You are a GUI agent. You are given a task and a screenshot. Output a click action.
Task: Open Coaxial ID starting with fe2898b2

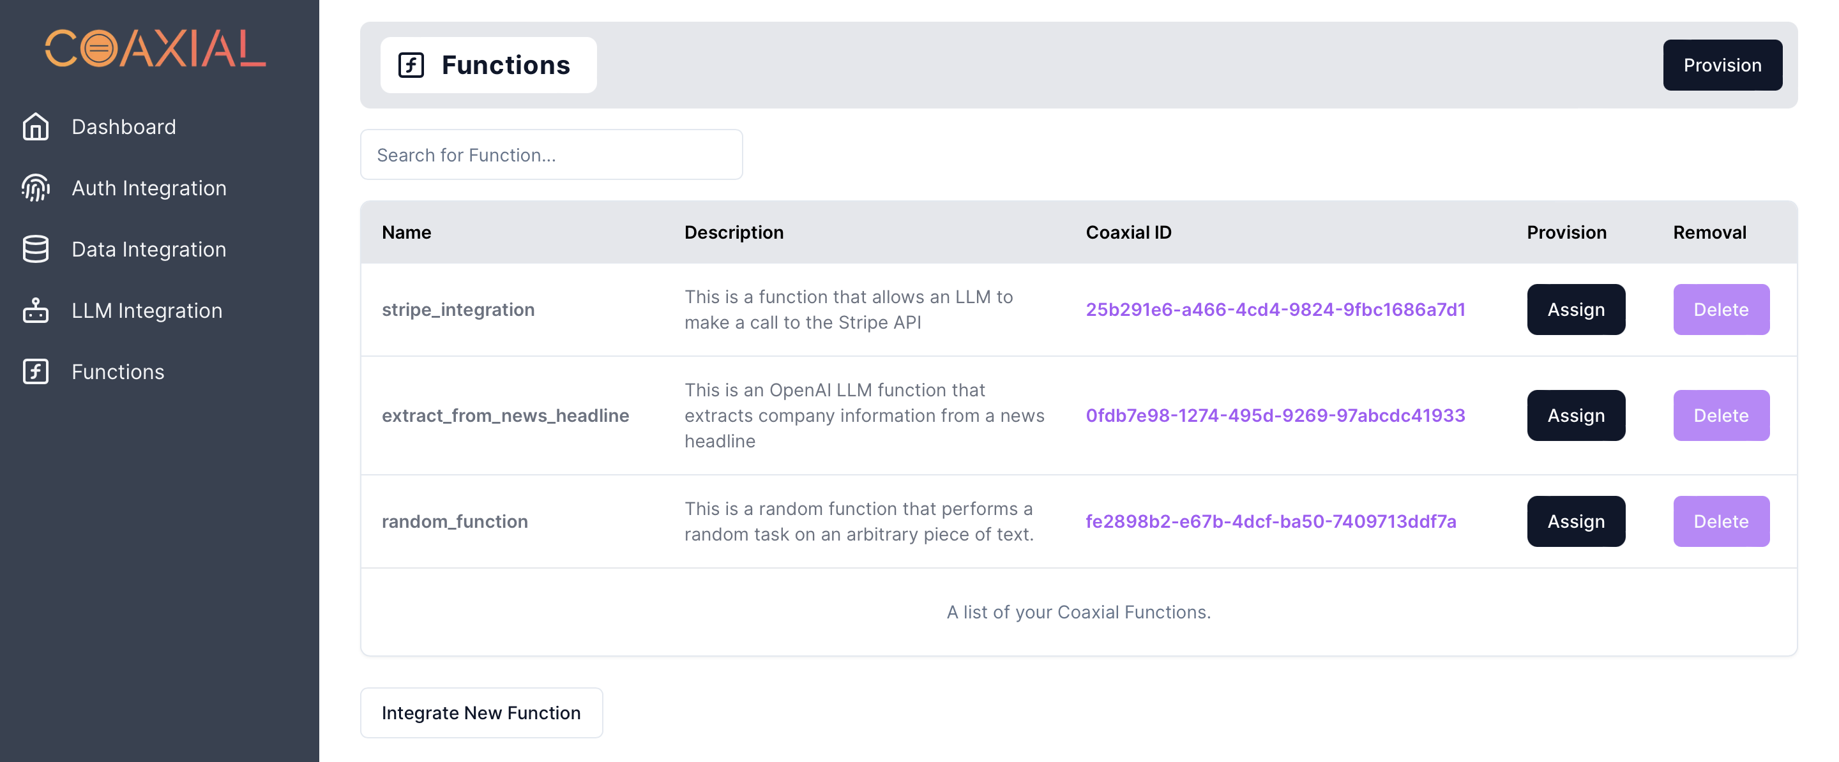[x=1271, y=521]
